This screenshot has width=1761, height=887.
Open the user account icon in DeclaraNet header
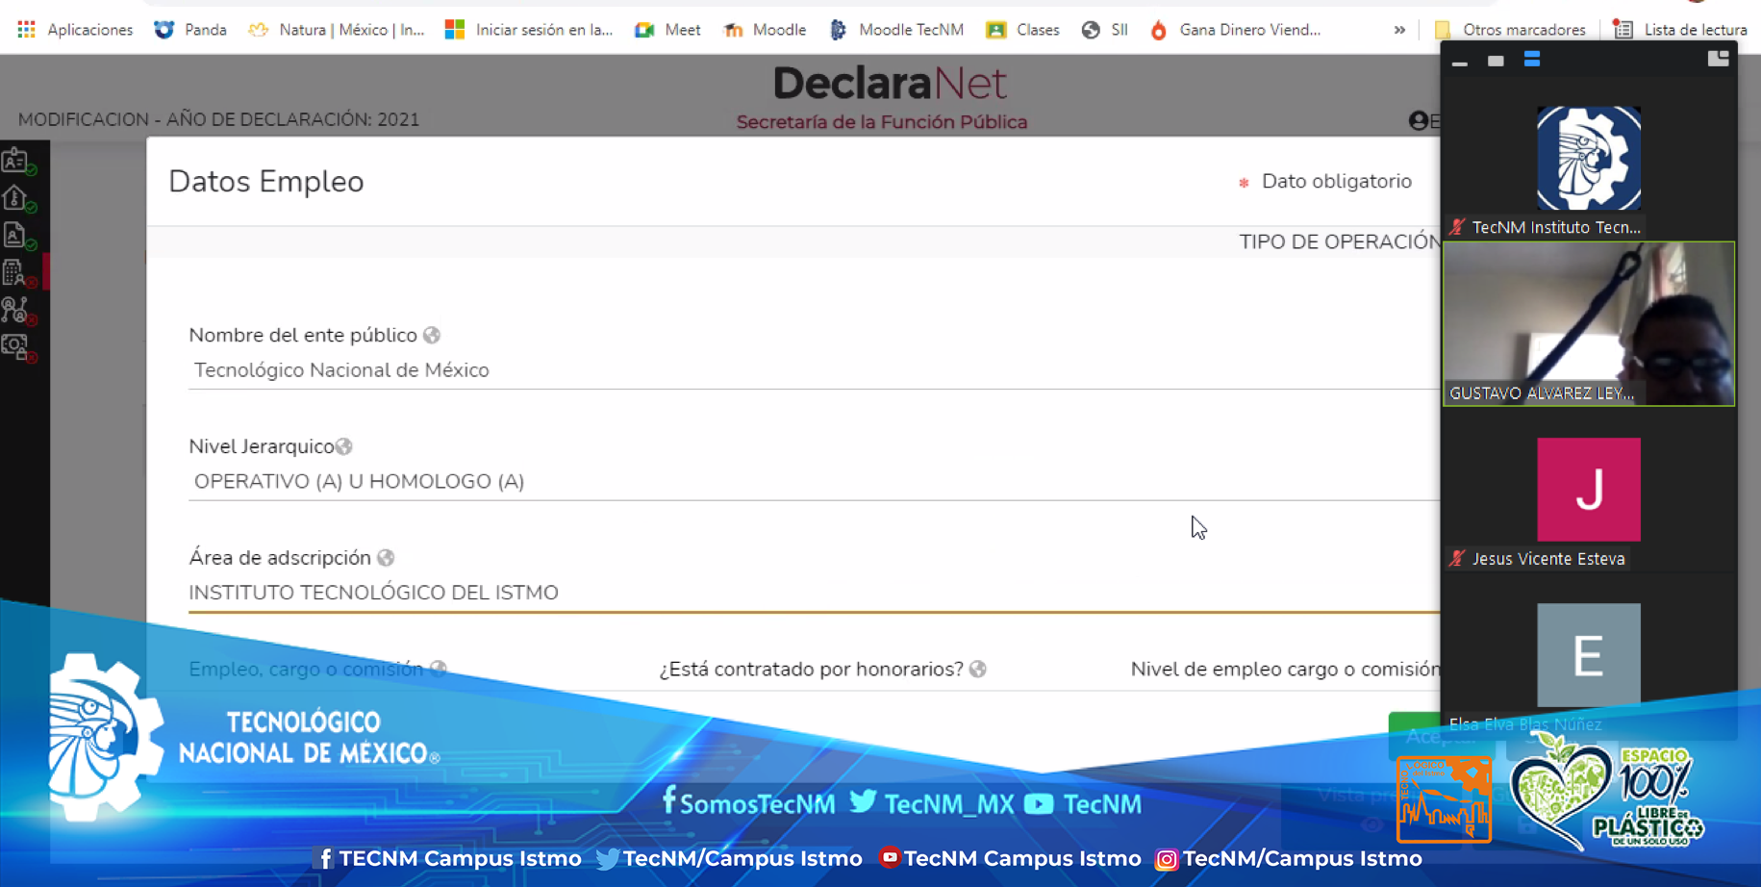point(1419,120)
